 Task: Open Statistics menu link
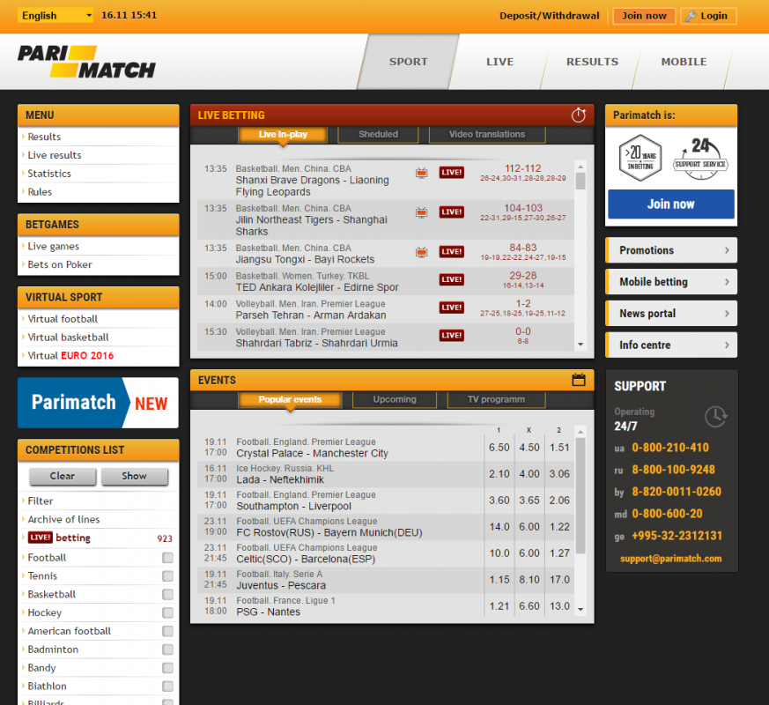[x=49, y=174]
